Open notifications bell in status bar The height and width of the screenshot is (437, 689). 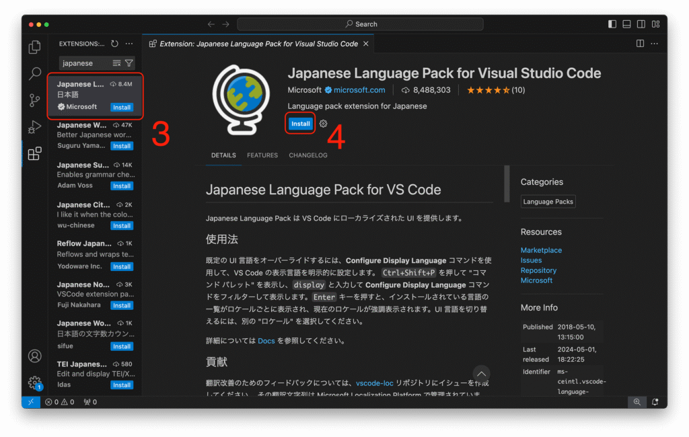655,402
